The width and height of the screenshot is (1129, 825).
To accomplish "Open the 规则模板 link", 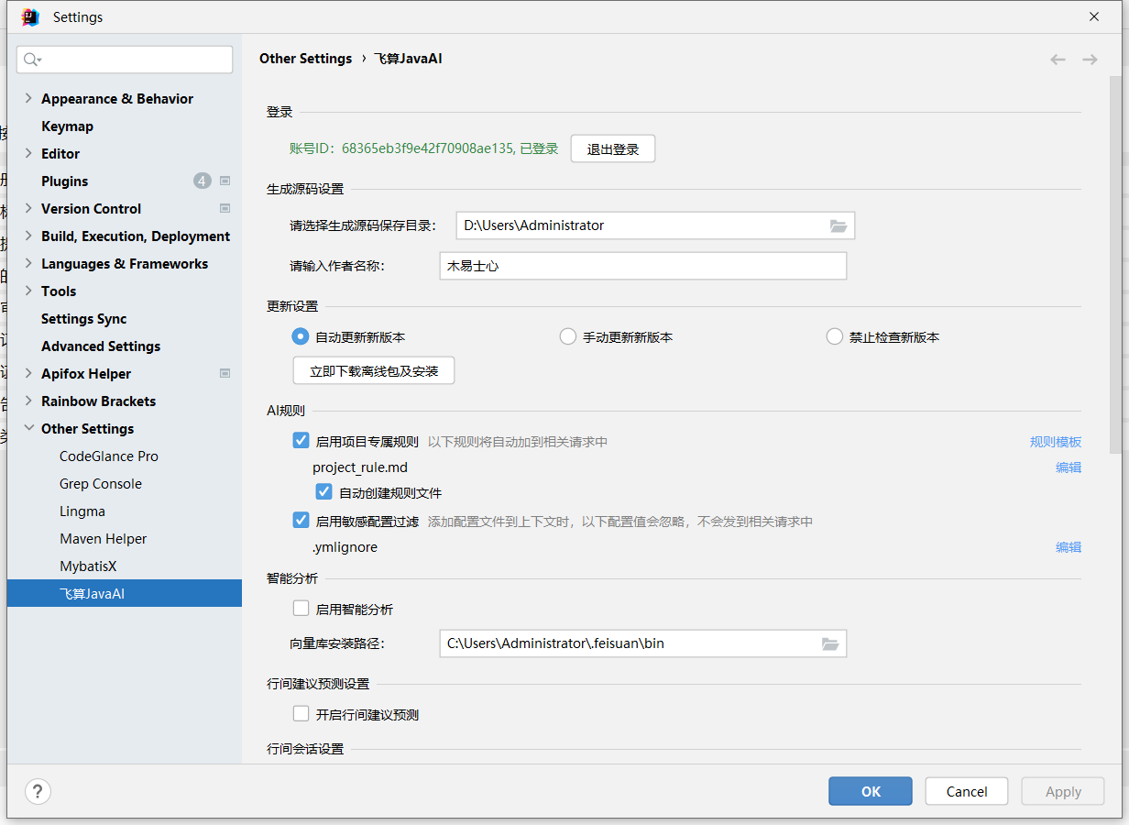I will coord(1056,441).
